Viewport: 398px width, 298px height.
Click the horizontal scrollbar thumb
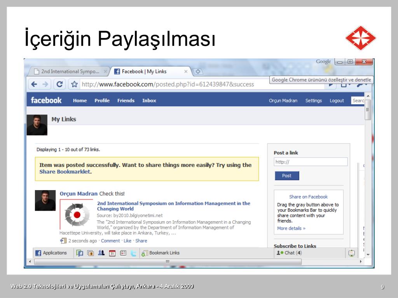[x=168, y=262]
